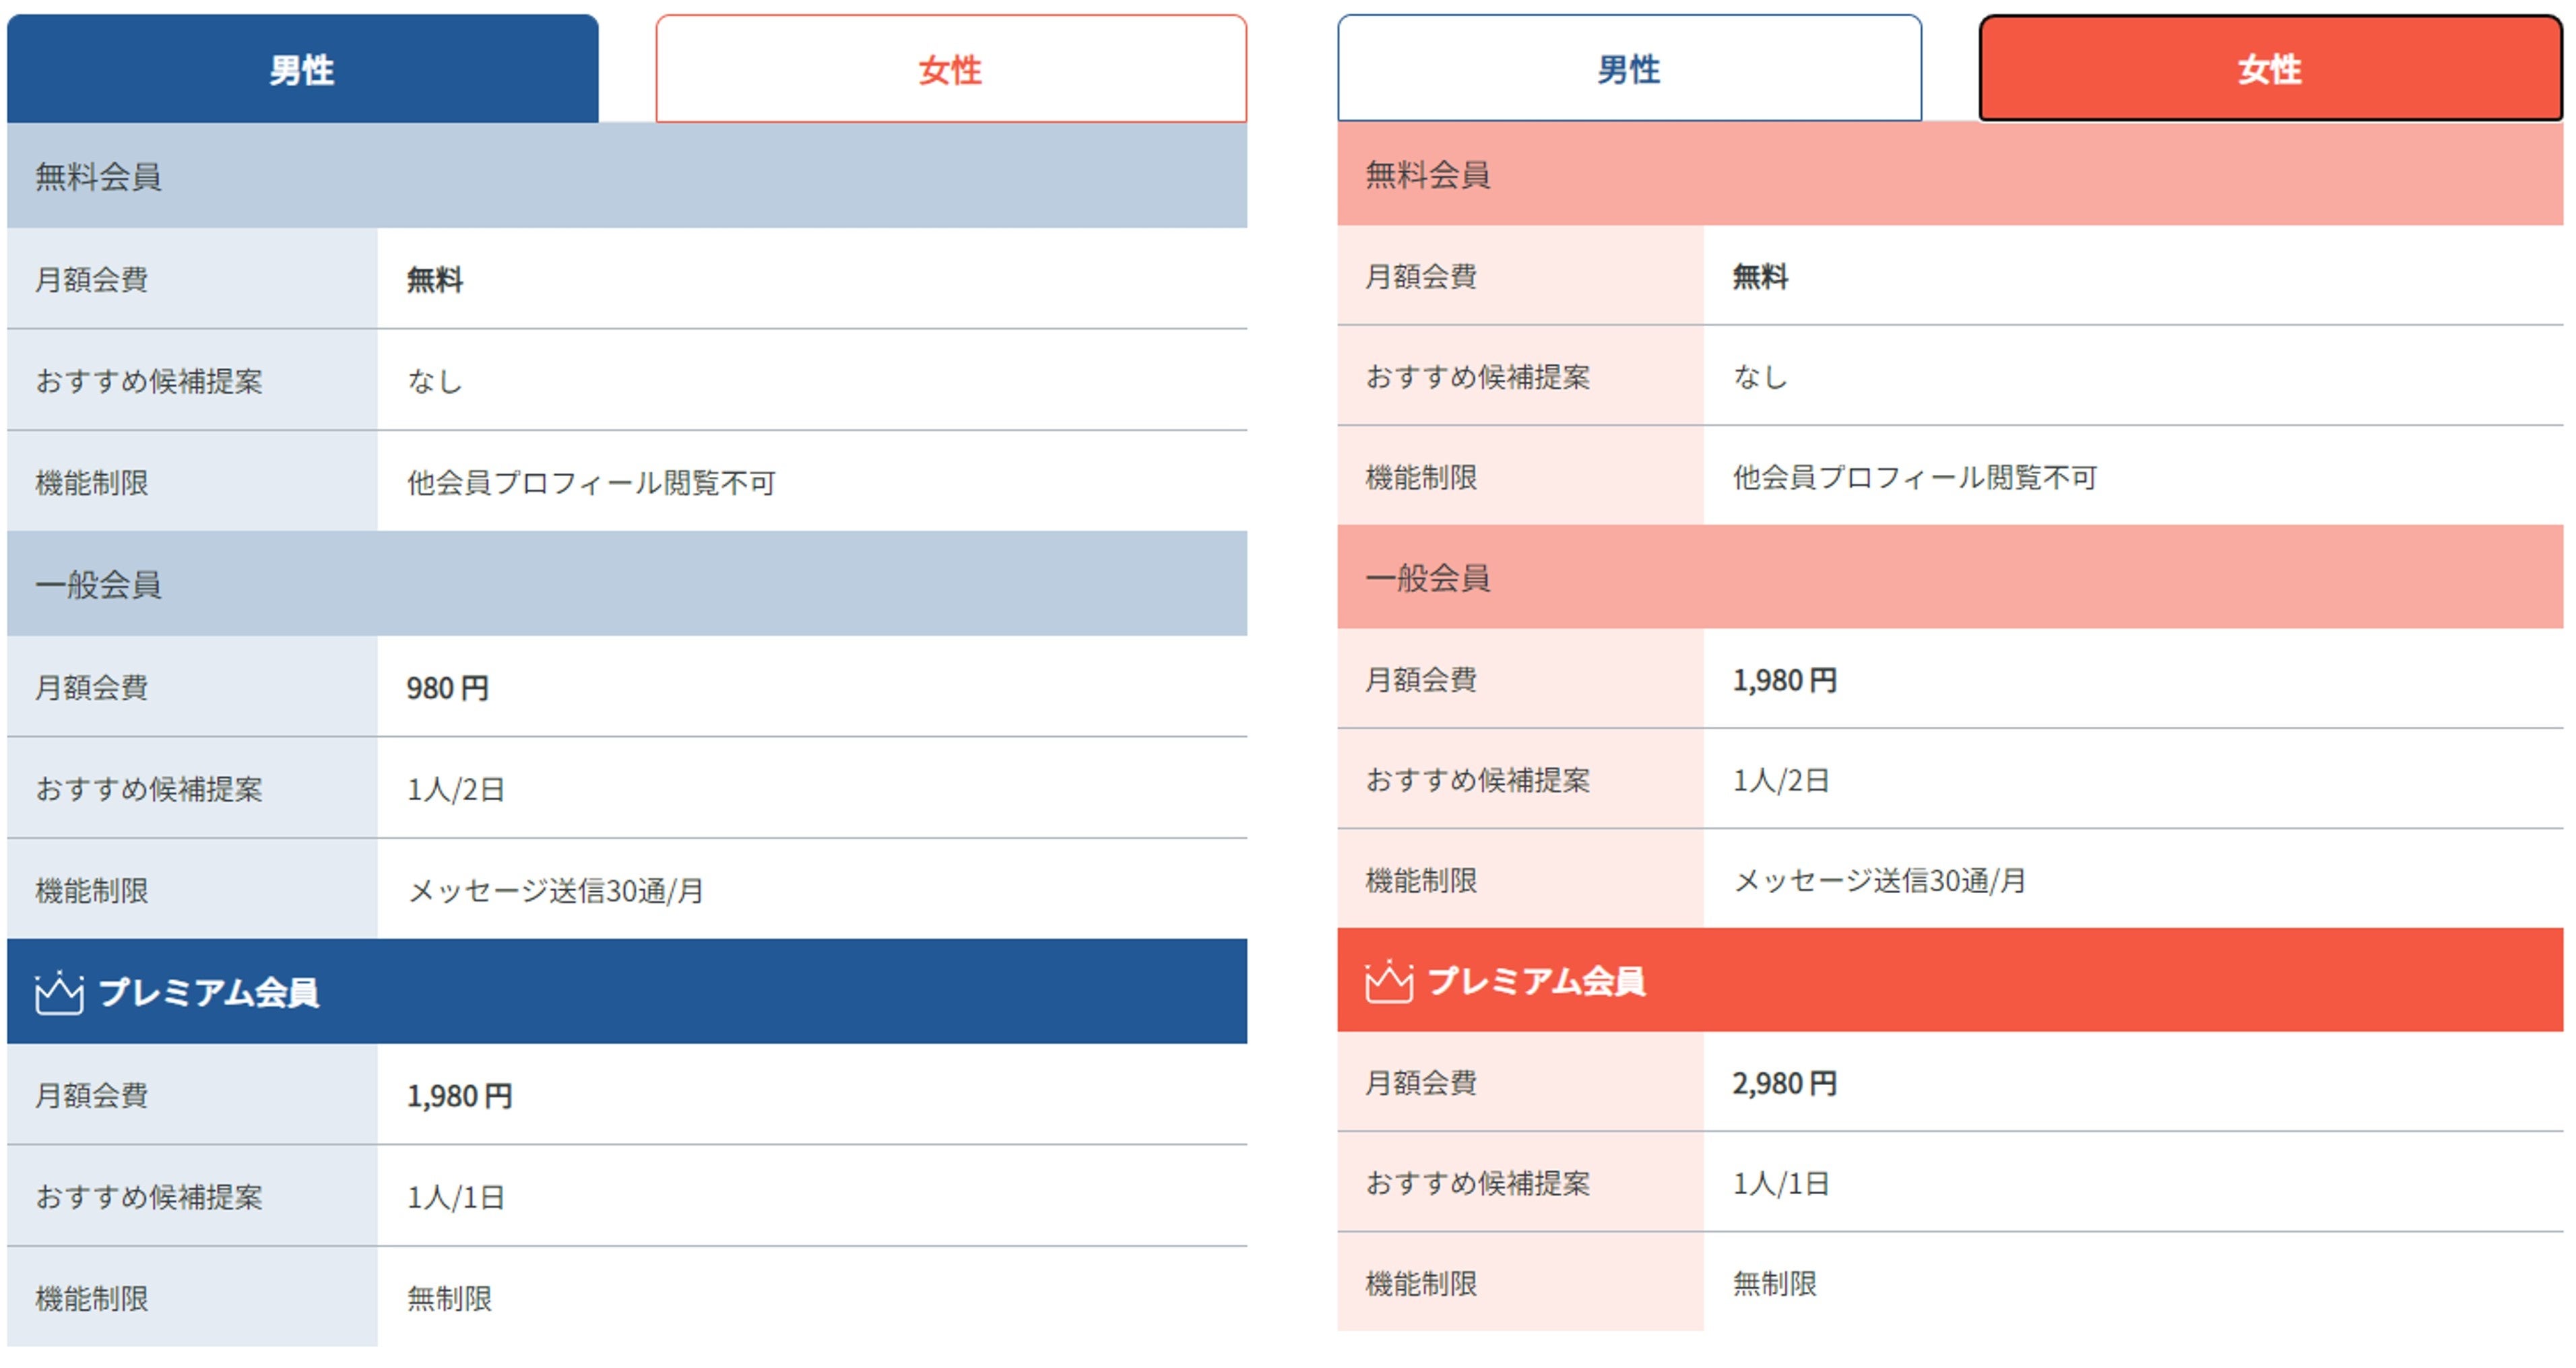Click crown icon in blue premium header

click(x=59, y=993)
